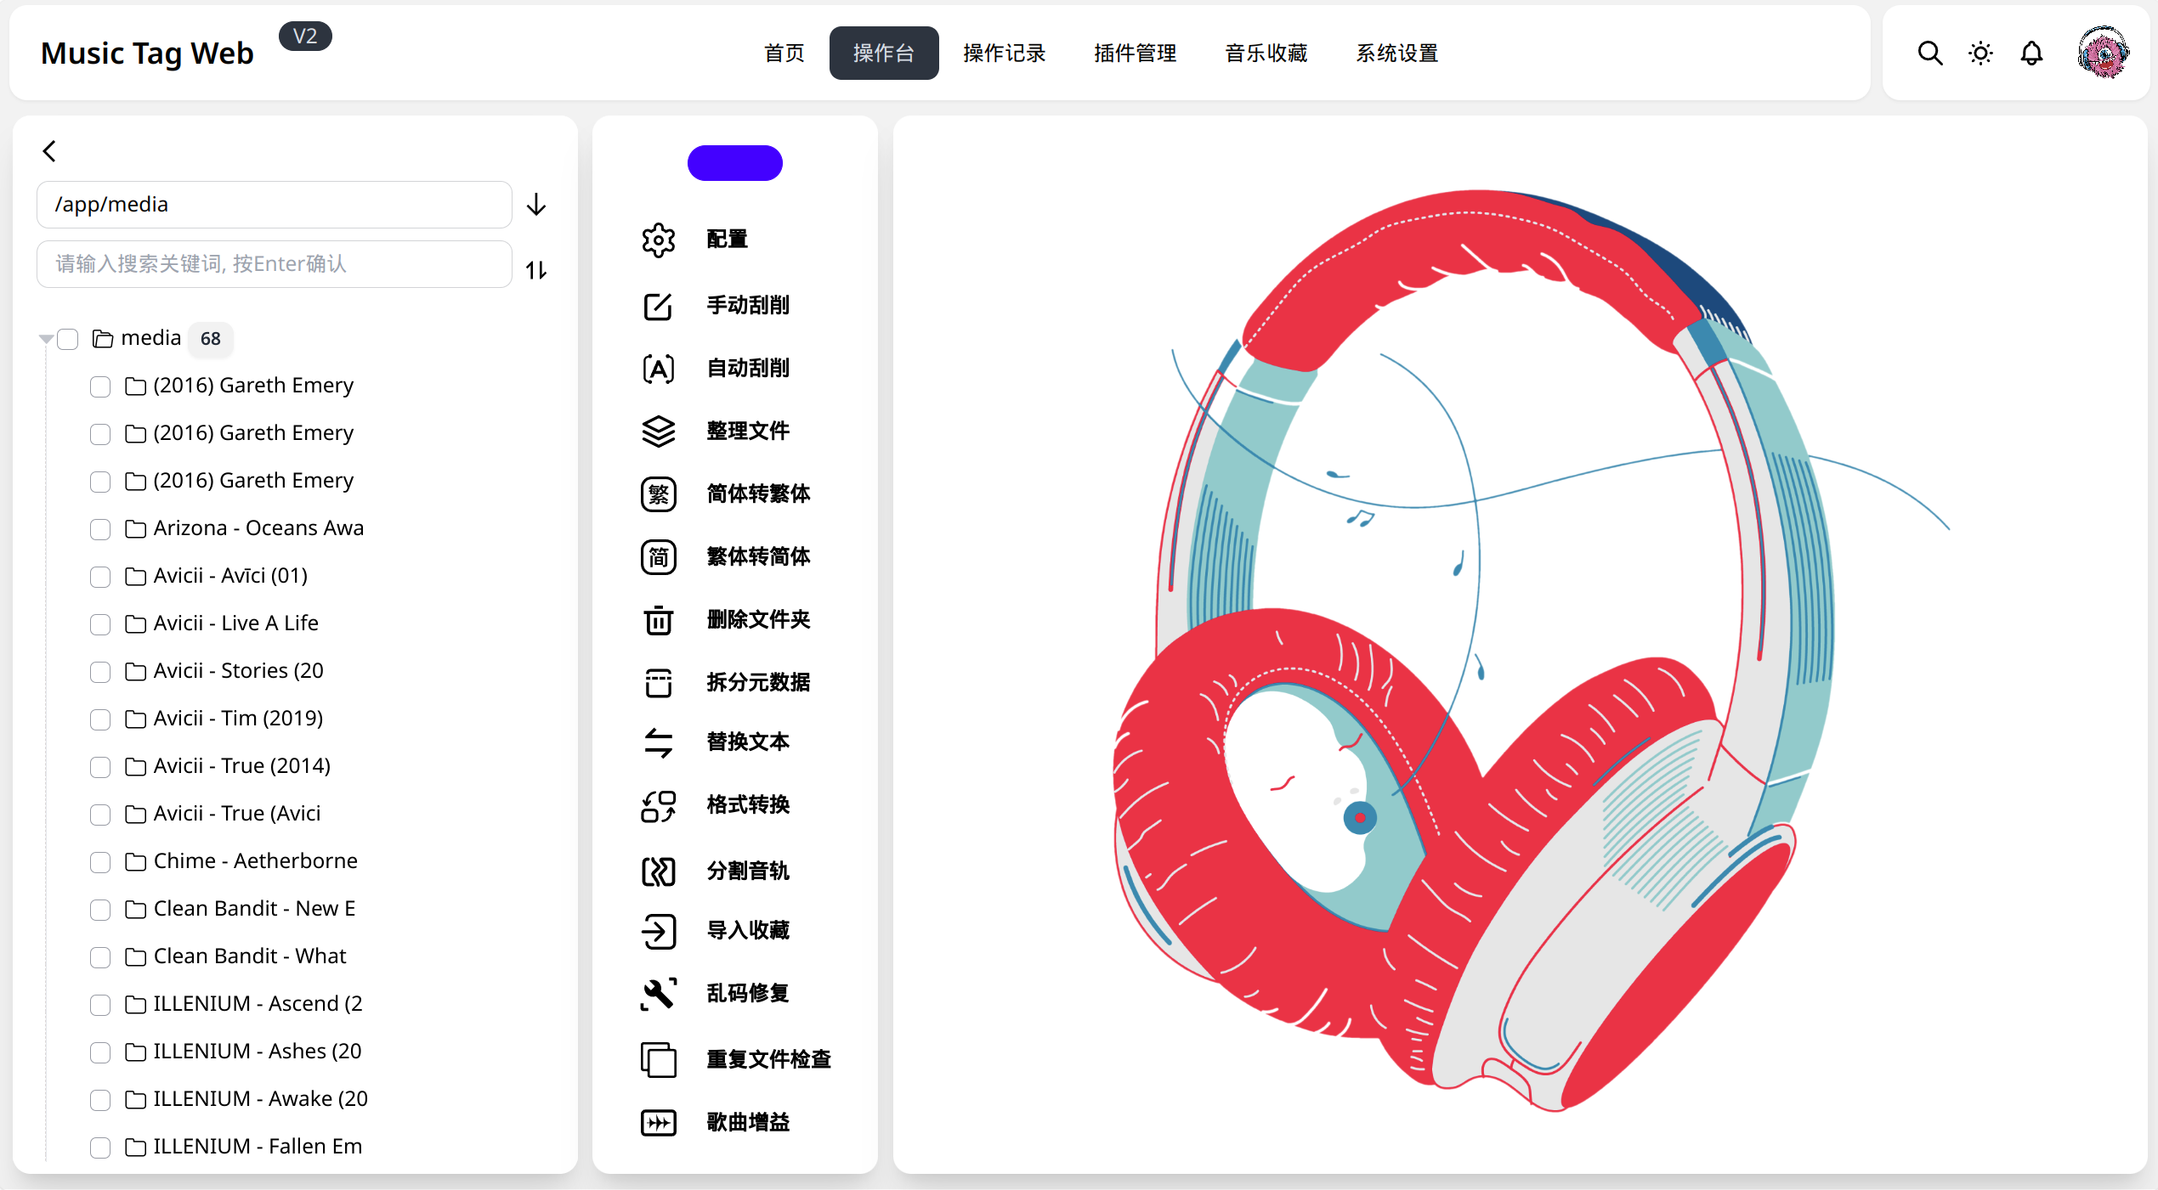
Task: Click the blue pill handle above 配置
Action: (x=734, y=163)
